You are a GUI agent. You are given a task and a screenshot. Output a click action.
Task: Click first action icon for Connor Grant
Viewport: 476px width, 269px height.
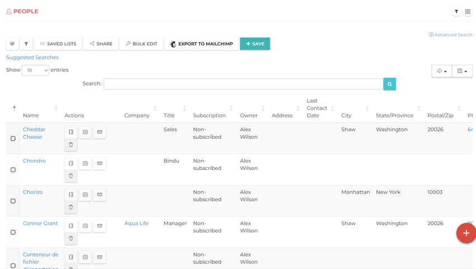pyautogui.click(x=71, y=226)
